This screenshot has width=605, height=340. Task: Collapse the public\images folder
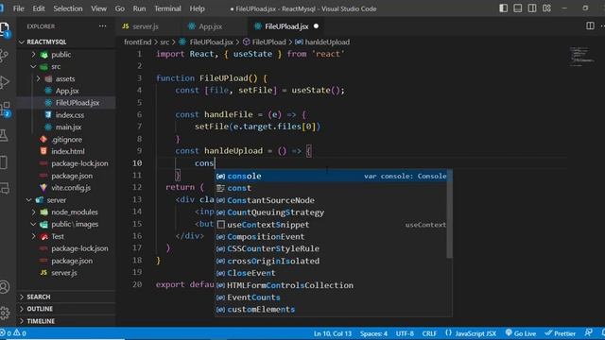click(x=34, y=224)
